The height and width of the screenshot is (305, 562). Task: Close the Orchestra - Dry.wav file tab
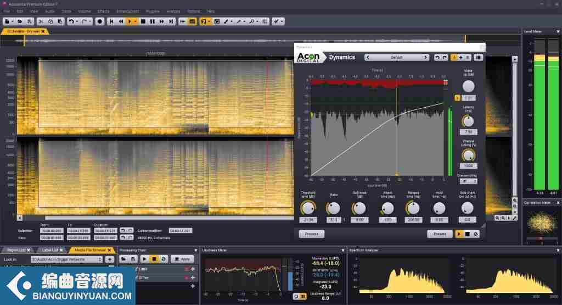43,31
